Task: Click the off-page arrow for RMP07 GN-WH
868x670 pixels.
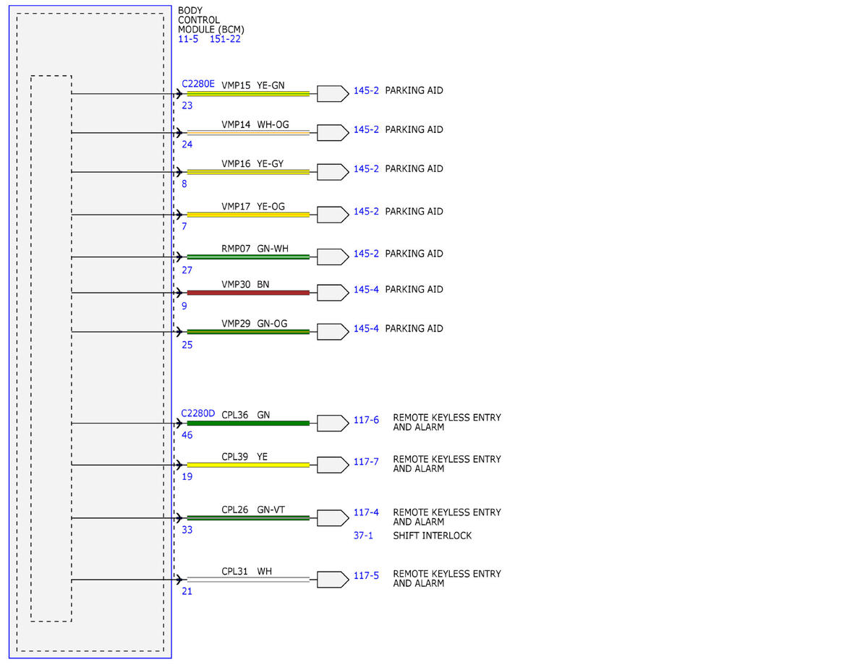Action: 333,257
